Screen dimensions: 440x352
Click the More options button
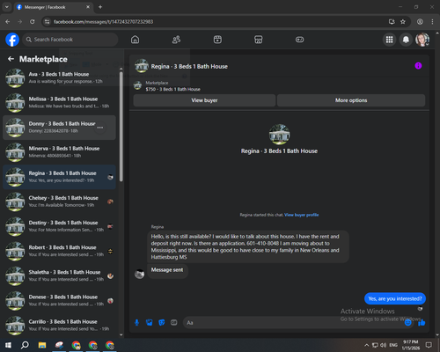351,100
